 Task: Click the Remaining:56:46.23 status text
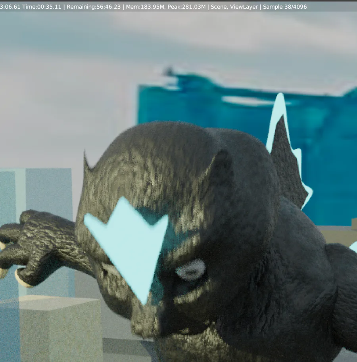[x=94, y=7]
